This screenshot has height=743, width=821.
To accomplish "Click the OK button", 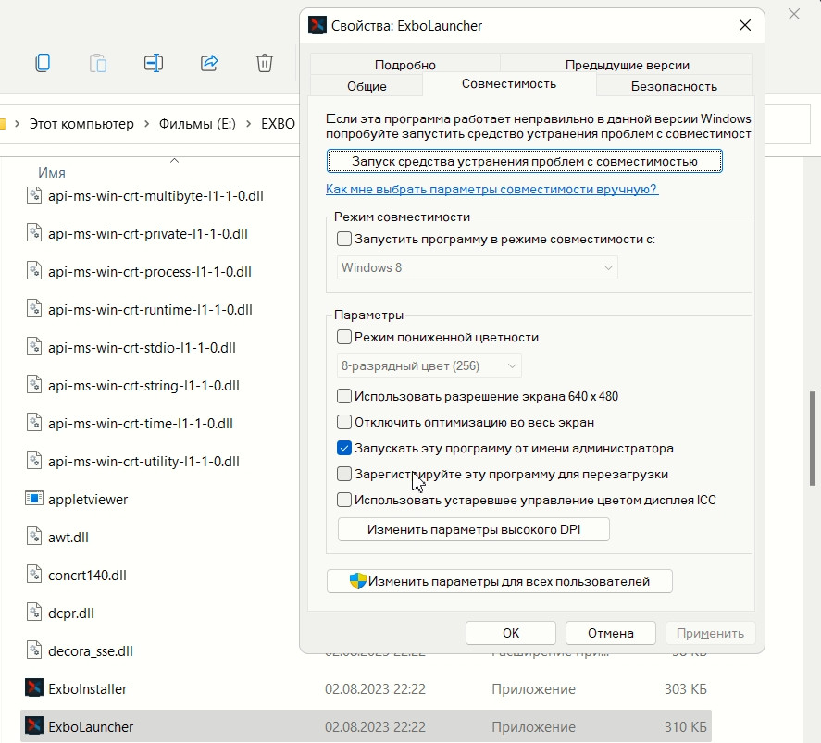I will [x=511, y=633].
